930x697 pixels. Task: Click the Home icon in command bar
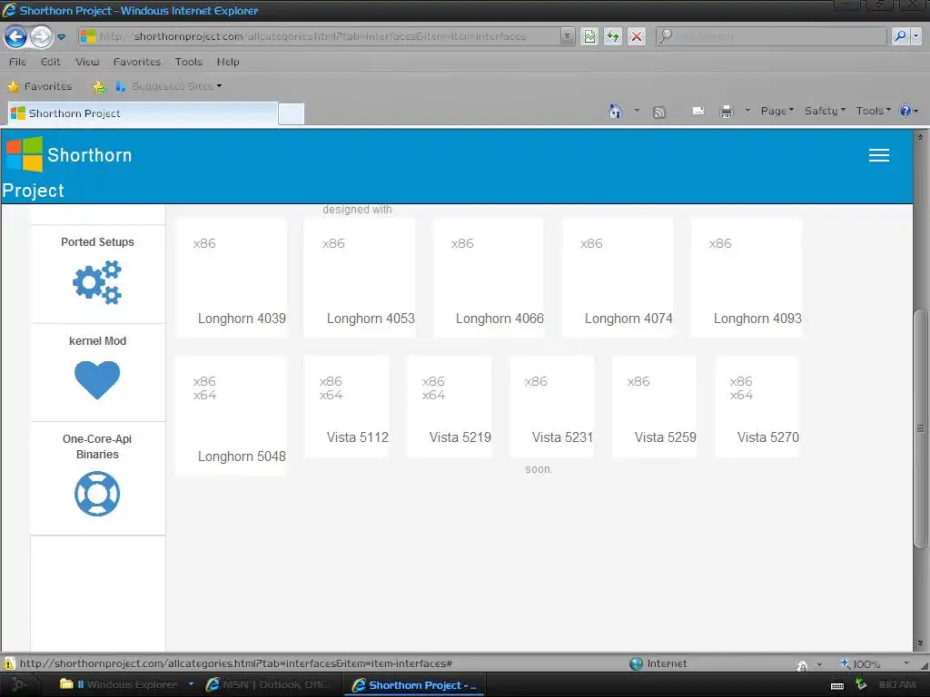click(616, 111)
